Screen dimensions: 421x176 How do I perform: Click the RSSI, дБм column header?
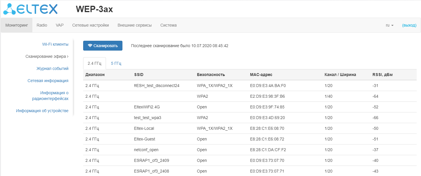(382, 75)
